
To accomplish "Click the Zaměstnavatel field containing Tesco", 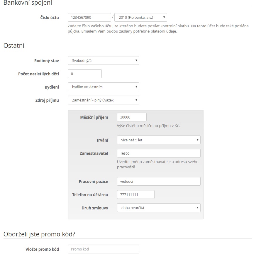I will pos(159,153).
